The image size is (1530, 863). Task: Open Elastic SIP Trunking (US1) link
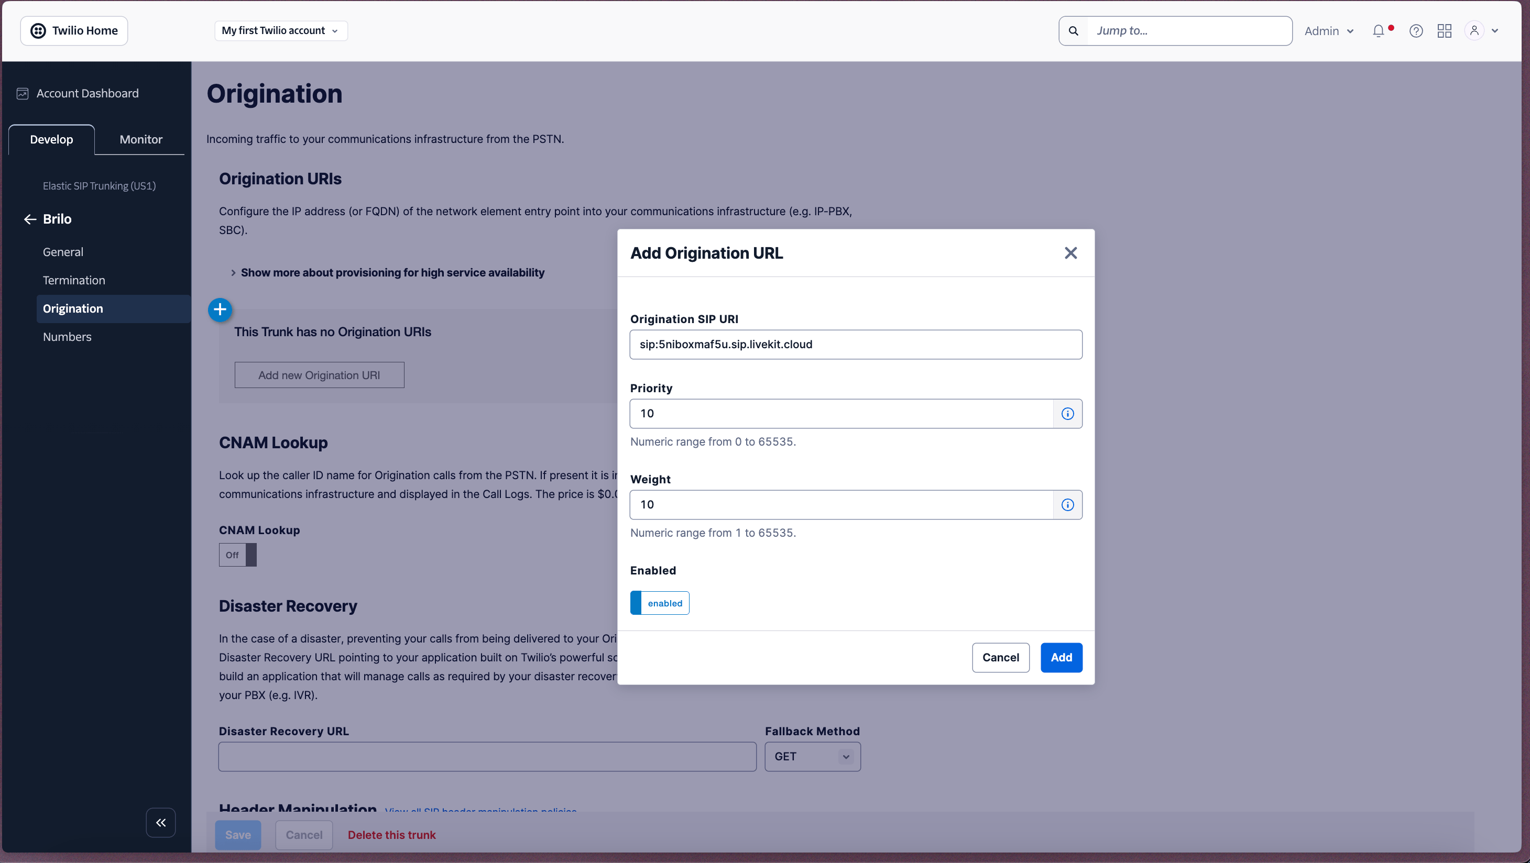click(x=99, y=186)
